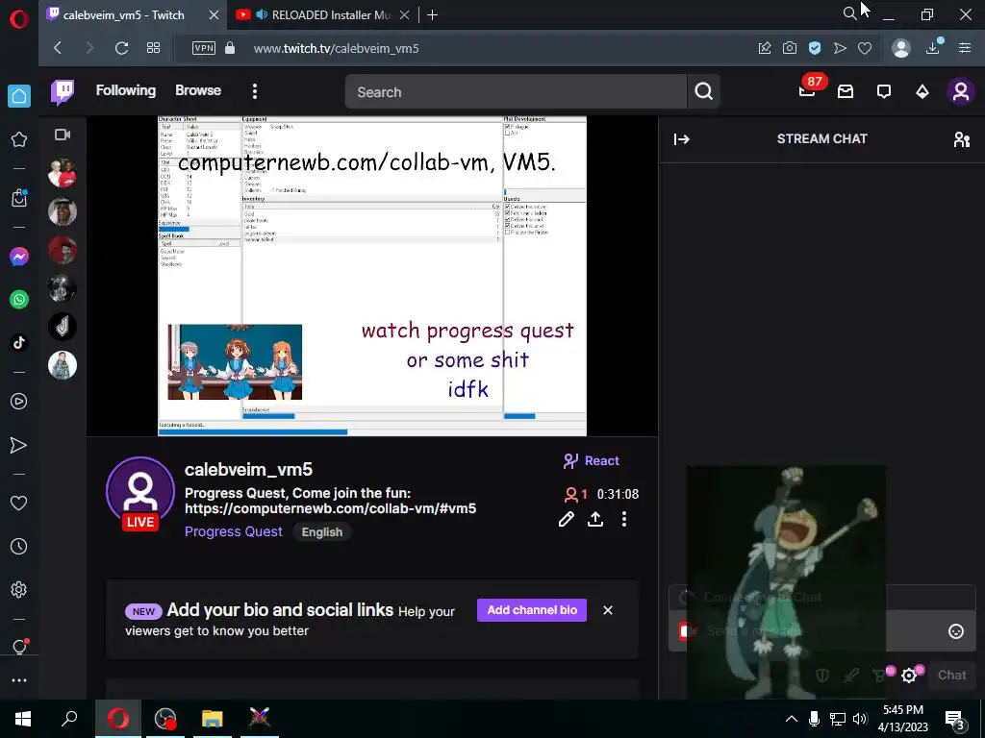Image resolution: width=985 pixels, height=738 pixels.
Task: Open browser downloads panel
Action: 933,48
